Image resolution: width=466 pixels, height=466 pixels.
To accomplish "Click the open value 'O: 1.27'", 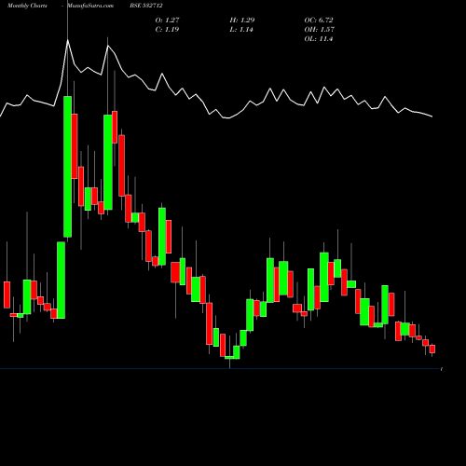I will click(167, 21).
